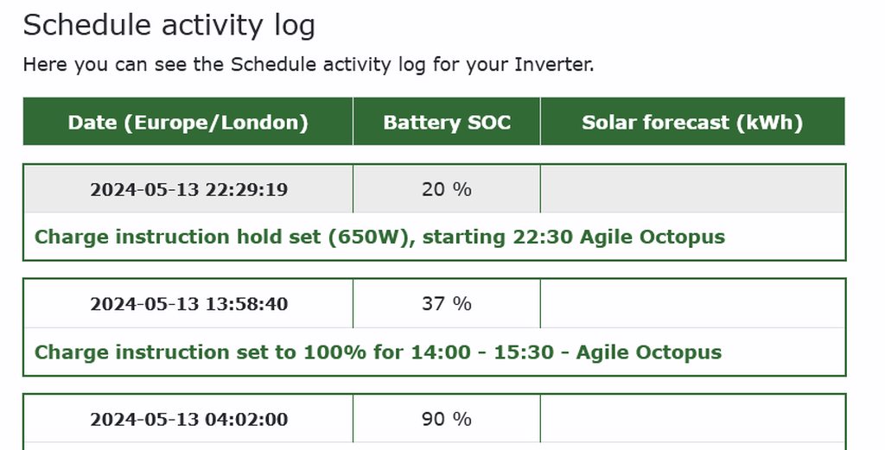Click the "(650W)" power value in the message
The height and width of the screenshot is (450, 885).
pyautogui.click(x=366, y=237)
